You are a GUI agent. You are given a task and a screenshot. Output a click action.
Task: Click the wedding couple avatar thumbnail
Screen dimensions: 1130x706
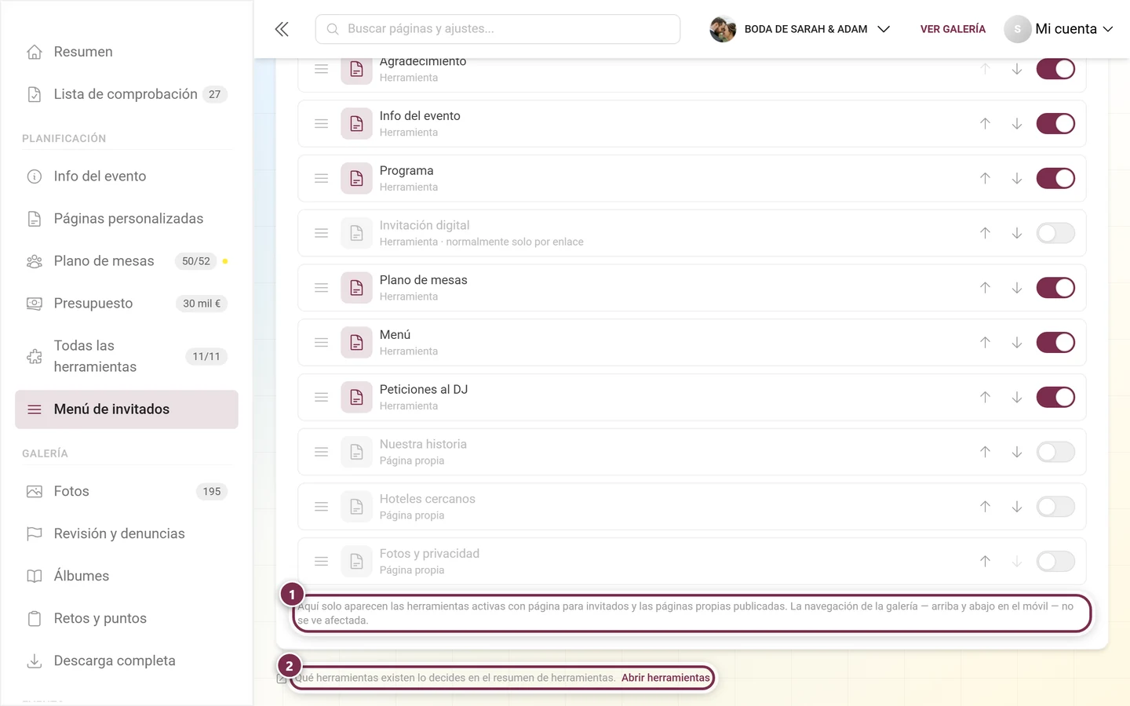tap(723, 29)
